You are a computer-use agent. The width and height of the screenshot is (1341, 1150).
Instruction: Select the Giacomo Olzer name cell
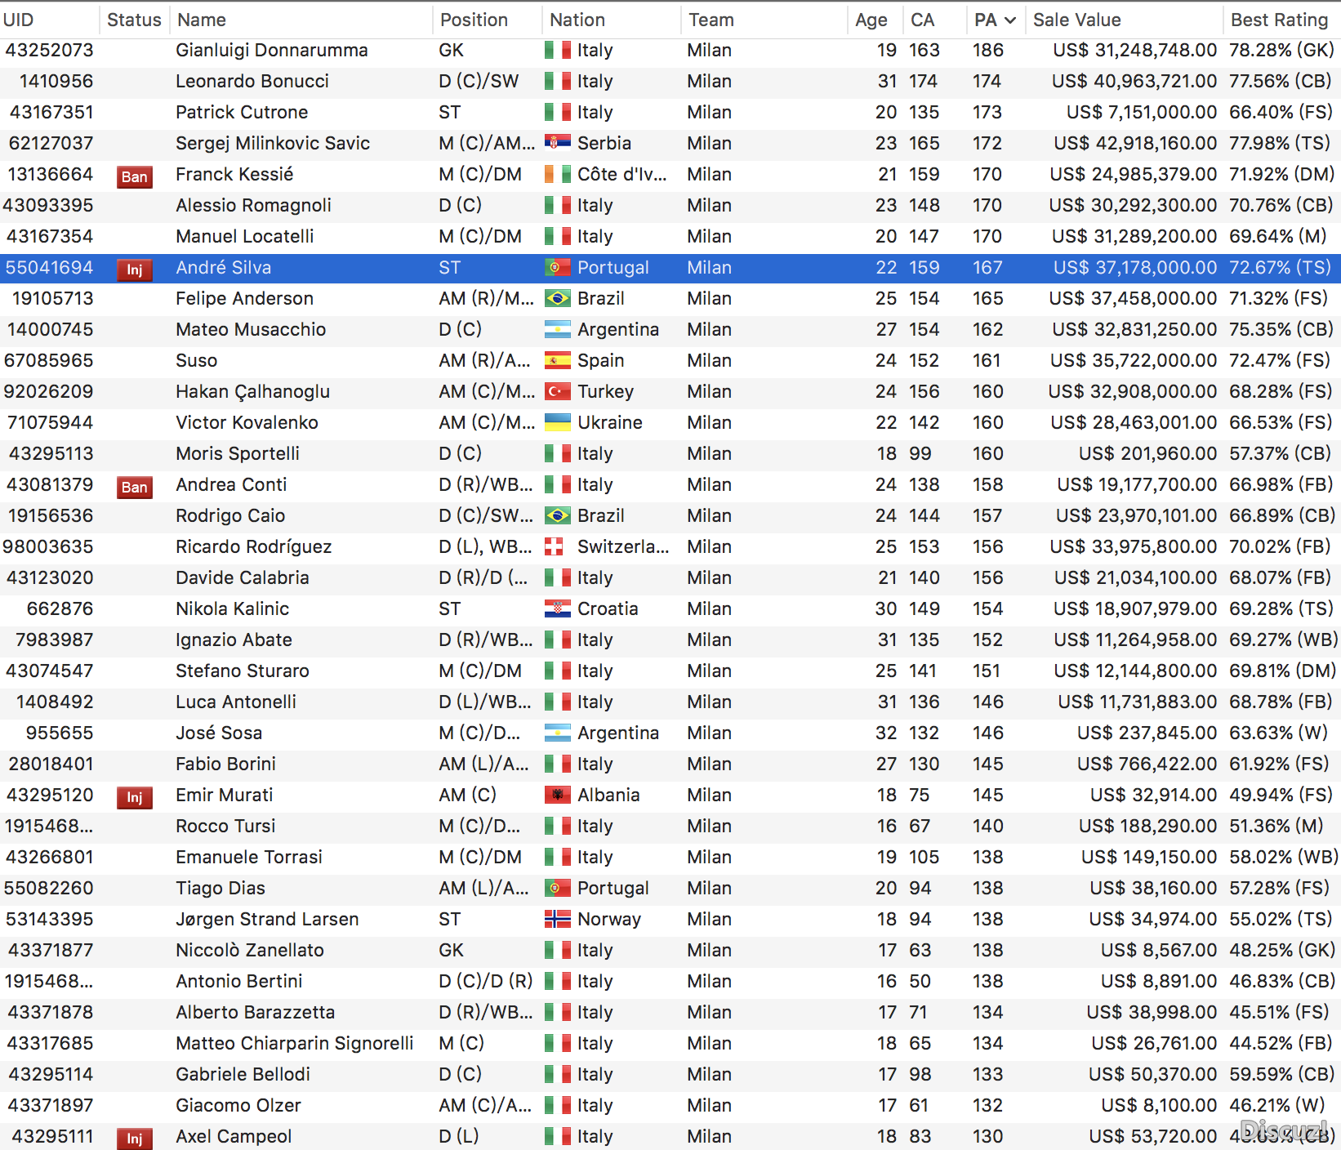tap(238, 1105)
